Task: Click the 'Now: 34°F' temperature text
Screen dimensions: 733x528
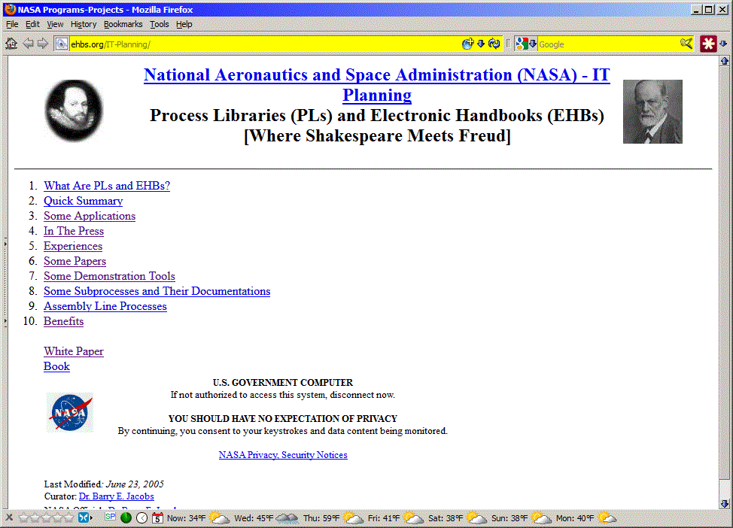Action: (186, 518)
